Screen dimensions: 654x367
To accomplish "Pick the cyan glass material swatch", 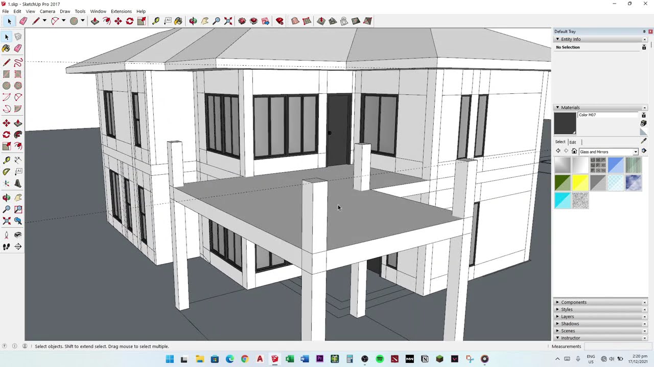I will coord(563,200).
